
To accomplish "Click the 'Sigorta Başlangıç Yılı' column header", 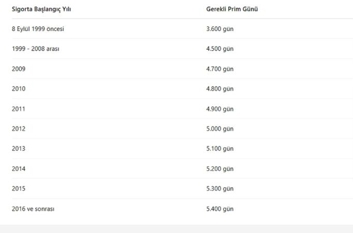I will (x=41, y=9).
